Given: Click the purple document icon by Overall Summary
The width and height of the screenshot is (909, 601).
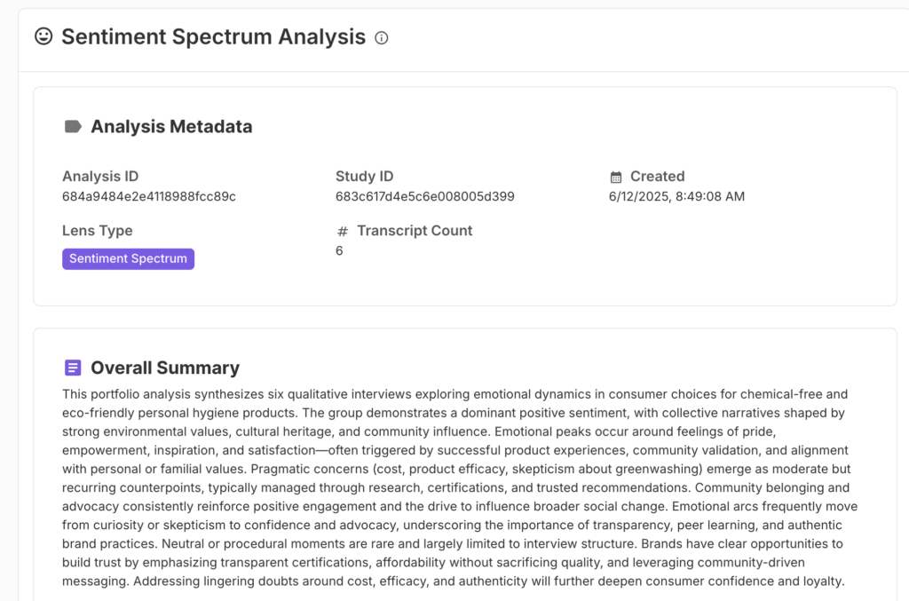Looking at the screenshot, I should point(73,368).
